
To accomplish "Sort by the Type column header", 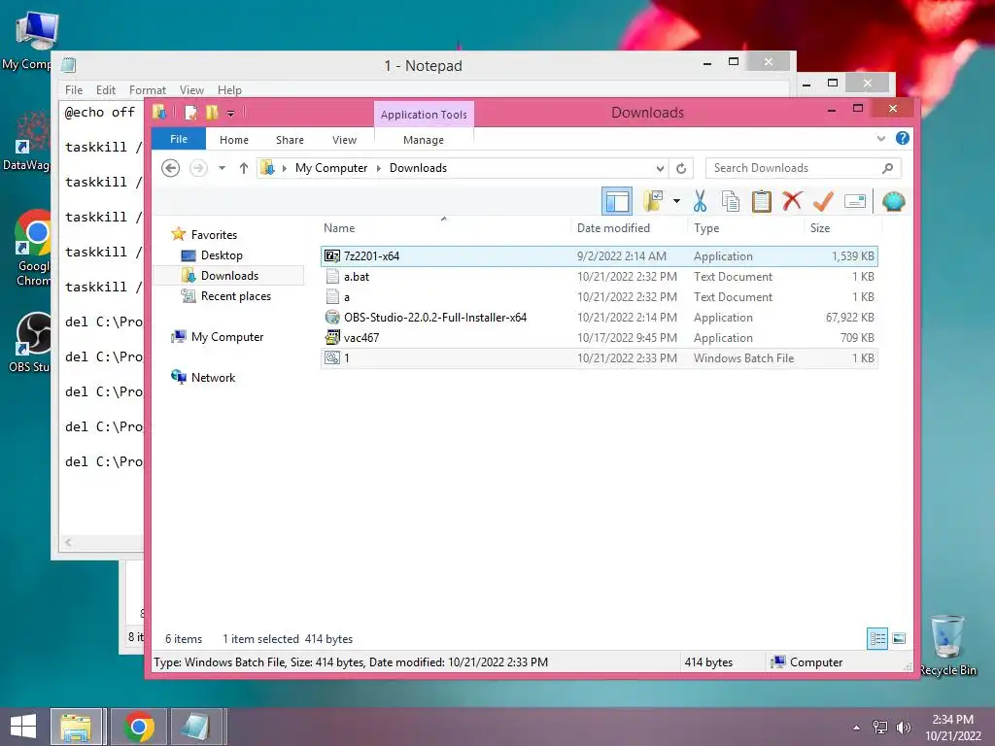I will [x=706, y=227].
